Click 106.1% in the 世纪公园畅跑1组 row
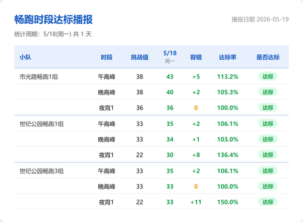Screen dimensions: 303x222 [228, 124]
